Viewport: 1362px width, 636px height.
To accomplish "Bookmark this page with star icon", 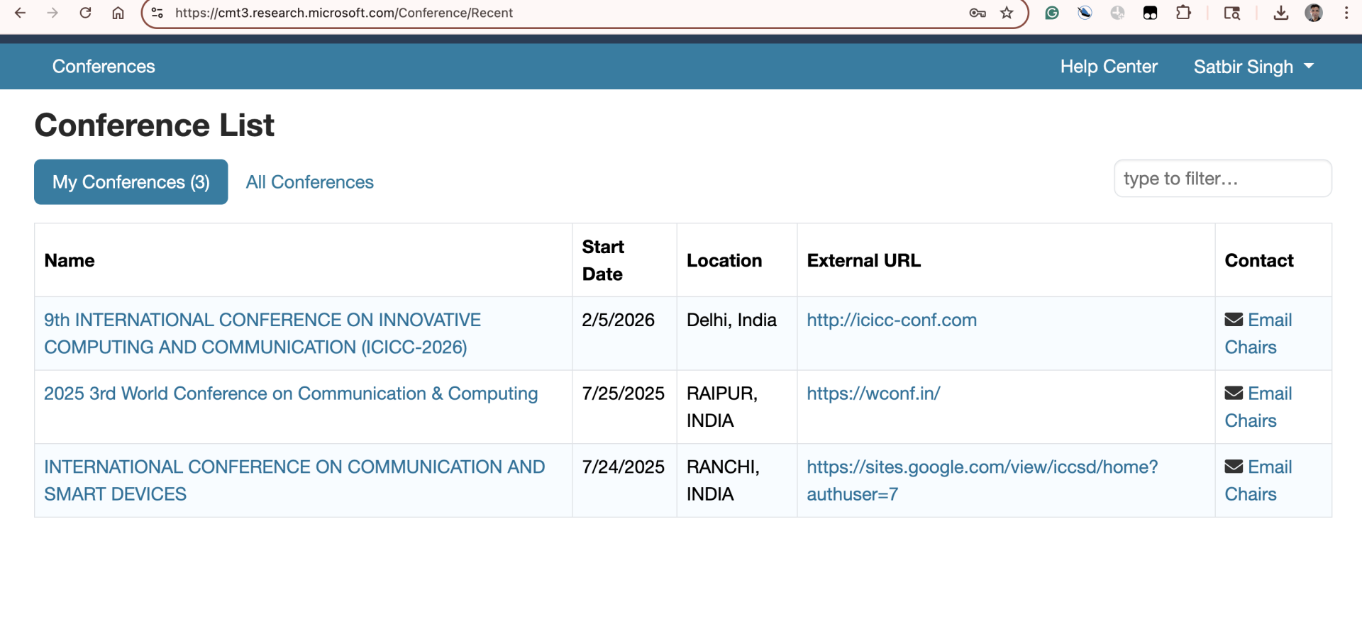I will tap(1007, 13).
